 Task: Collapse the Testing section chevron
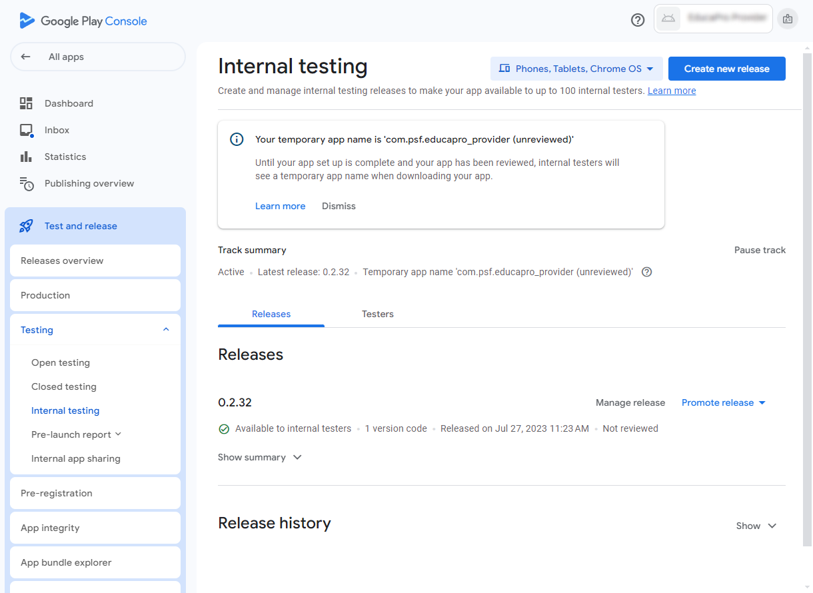(166, 329)
